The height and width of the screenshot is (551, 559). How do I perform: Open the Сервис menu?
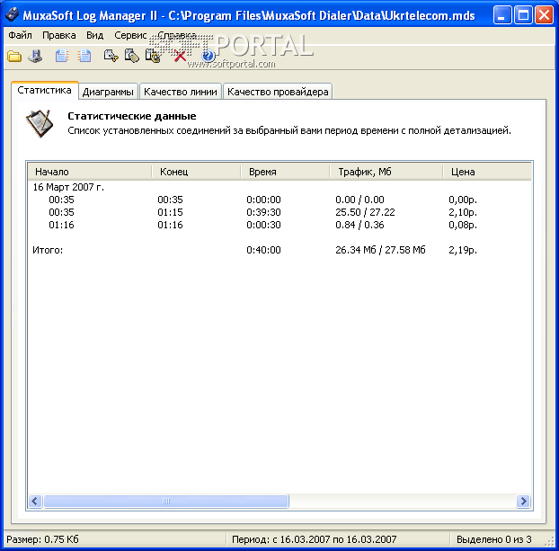(x=130, y=35)
